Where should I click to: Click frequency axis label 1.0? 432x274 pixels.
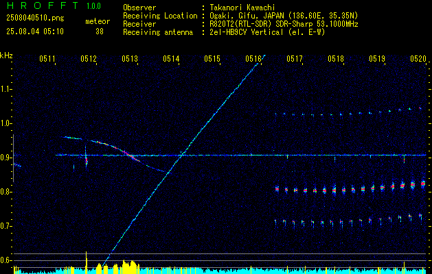(6, 123)
